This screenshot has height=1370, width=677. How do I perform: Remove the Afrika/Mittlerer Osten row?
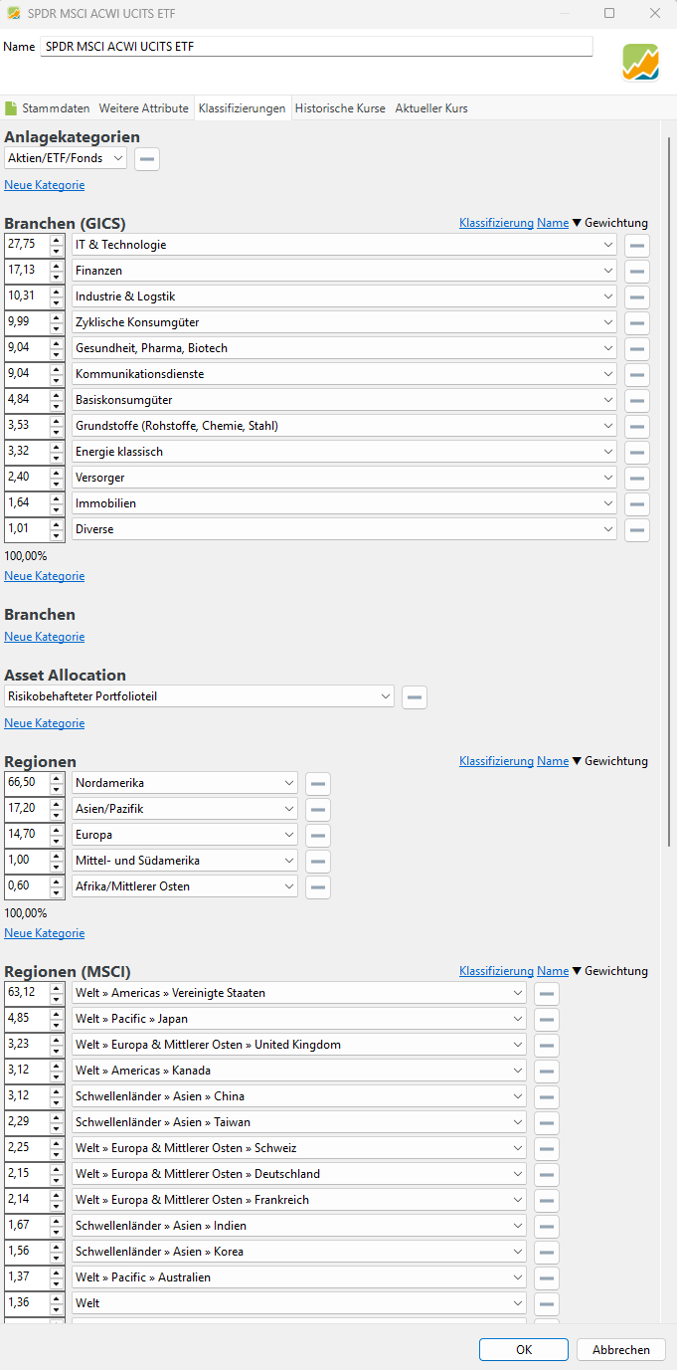click(x=318, y=886)
